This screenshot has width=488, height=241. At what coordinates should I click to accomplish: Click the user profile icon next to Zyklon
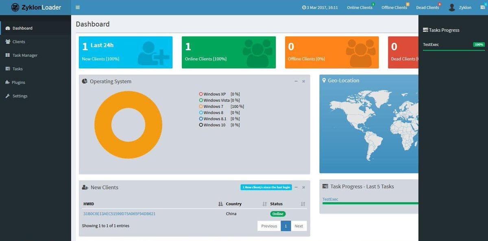point(451,7)
